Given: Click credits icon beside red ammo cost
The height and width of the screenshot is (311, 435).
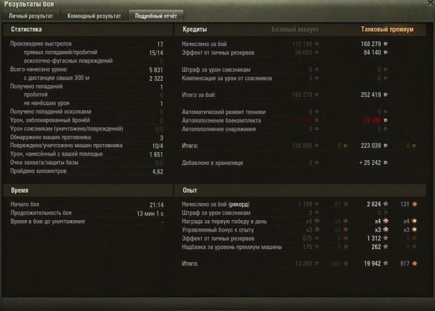Looking at the screenshot, I should [x=385, y=120].
